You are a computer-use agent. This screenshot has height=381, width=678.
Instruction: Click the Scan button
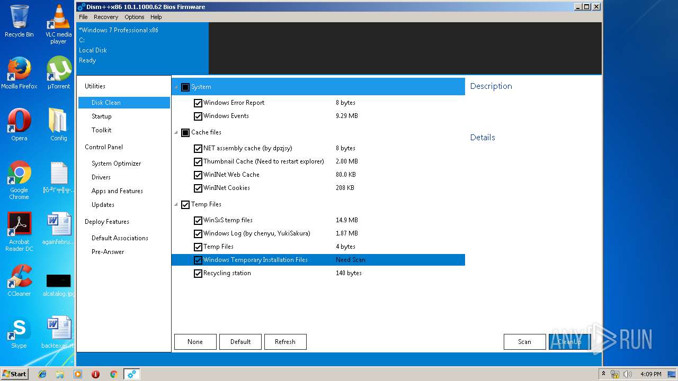point(525,342)
